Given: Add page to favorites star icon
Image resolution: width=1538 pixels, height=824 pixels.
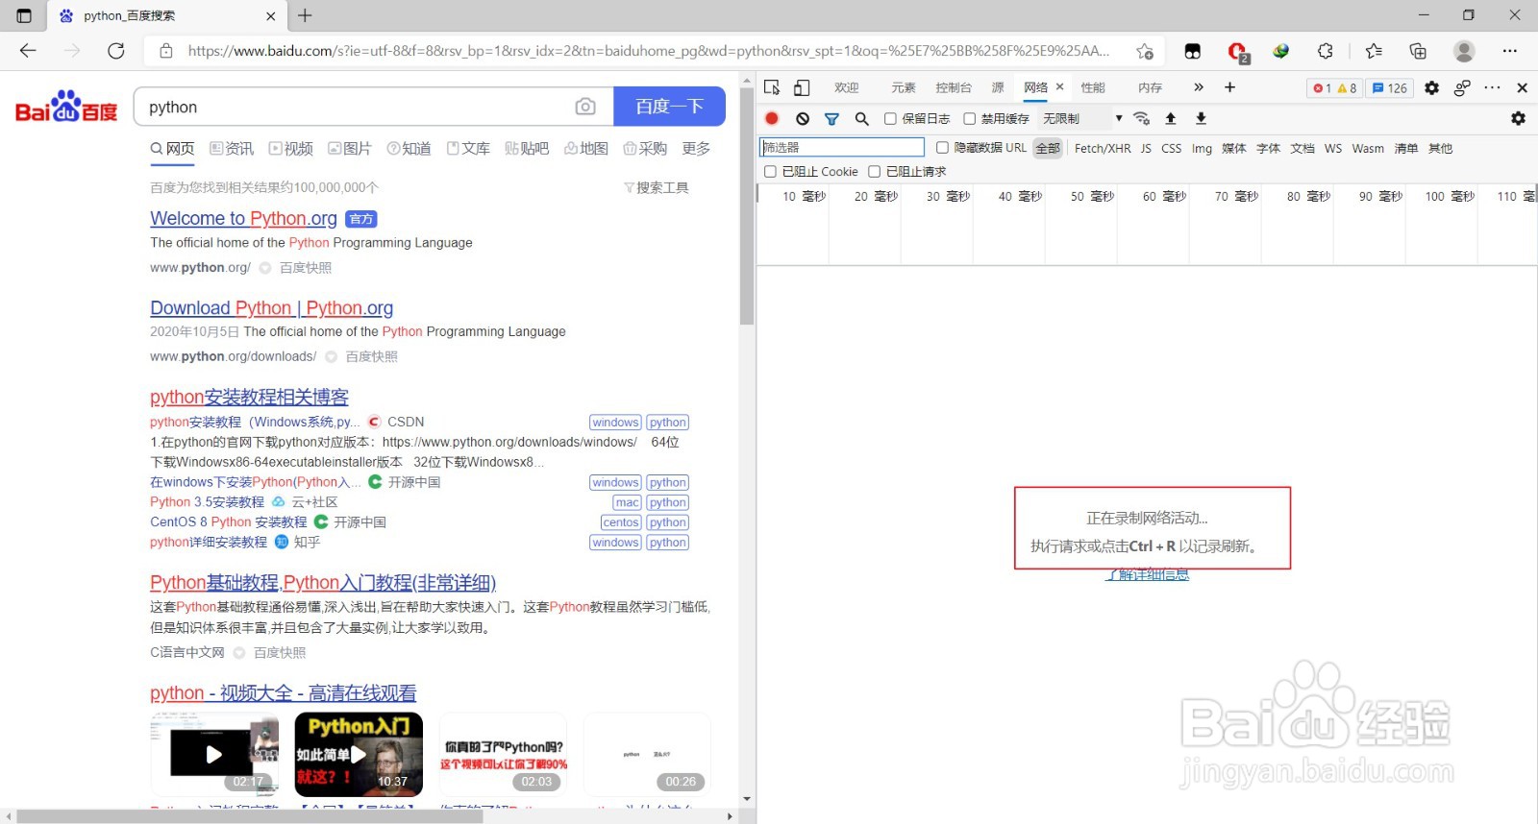Looking at the screenshot, I should pos(1144,51).
